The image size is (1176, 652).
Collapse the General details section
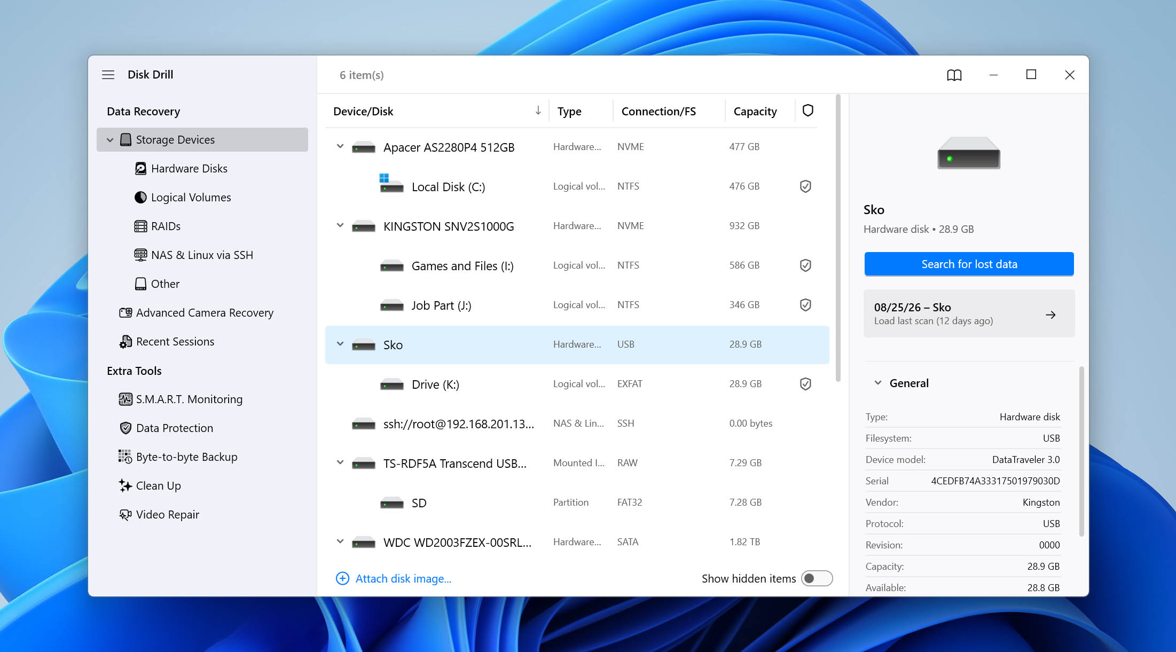pos(877,383)
